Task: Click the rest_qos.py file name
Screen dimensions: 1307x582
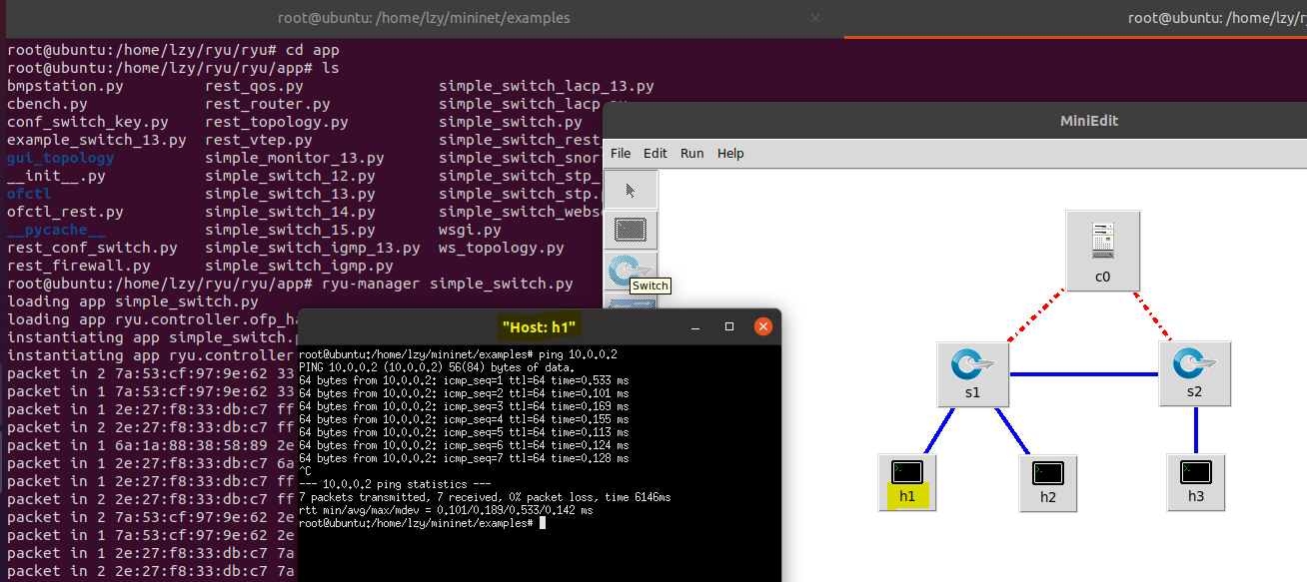Action: click(x=254, y=86)
